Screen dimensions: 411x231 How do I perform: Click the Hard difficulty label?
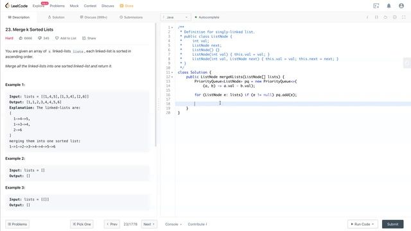pos(9,38)
